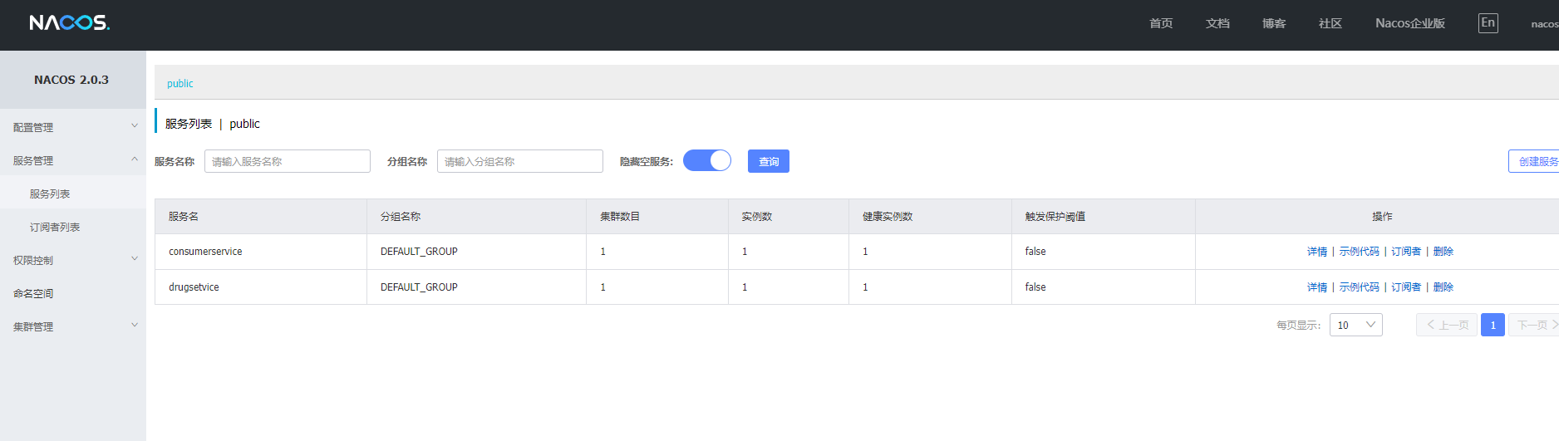1559x441 pixels.
Task: Collapse the 服务管理 sidebar menu
Action: tap(71, 160)
